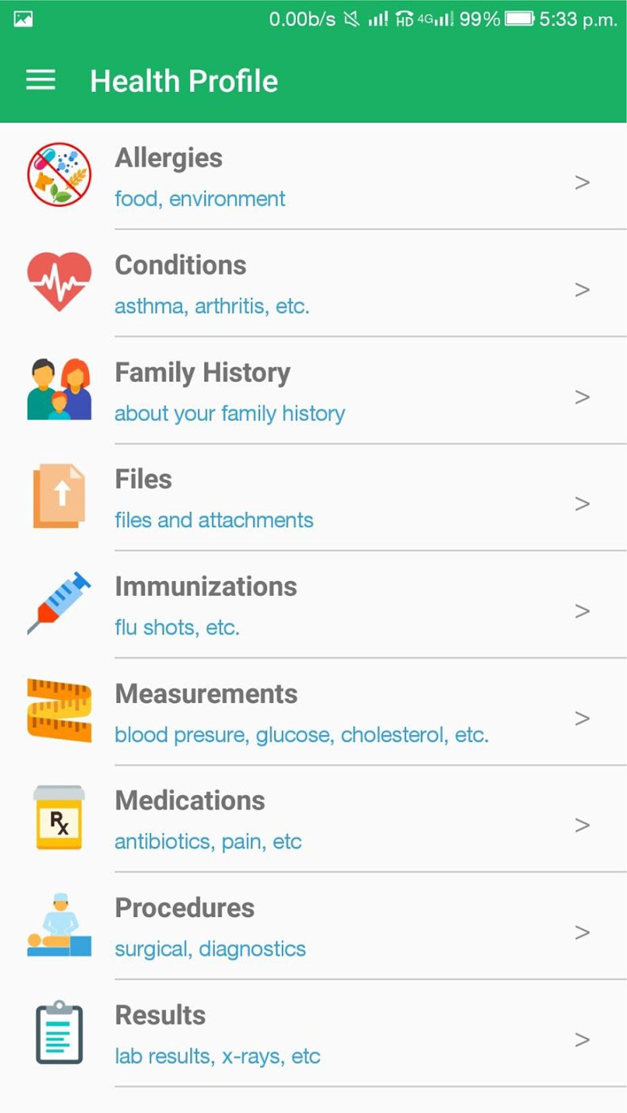Select the Immunizations list item
Screen dimensions: 627x1113
(x=206, y=587)
